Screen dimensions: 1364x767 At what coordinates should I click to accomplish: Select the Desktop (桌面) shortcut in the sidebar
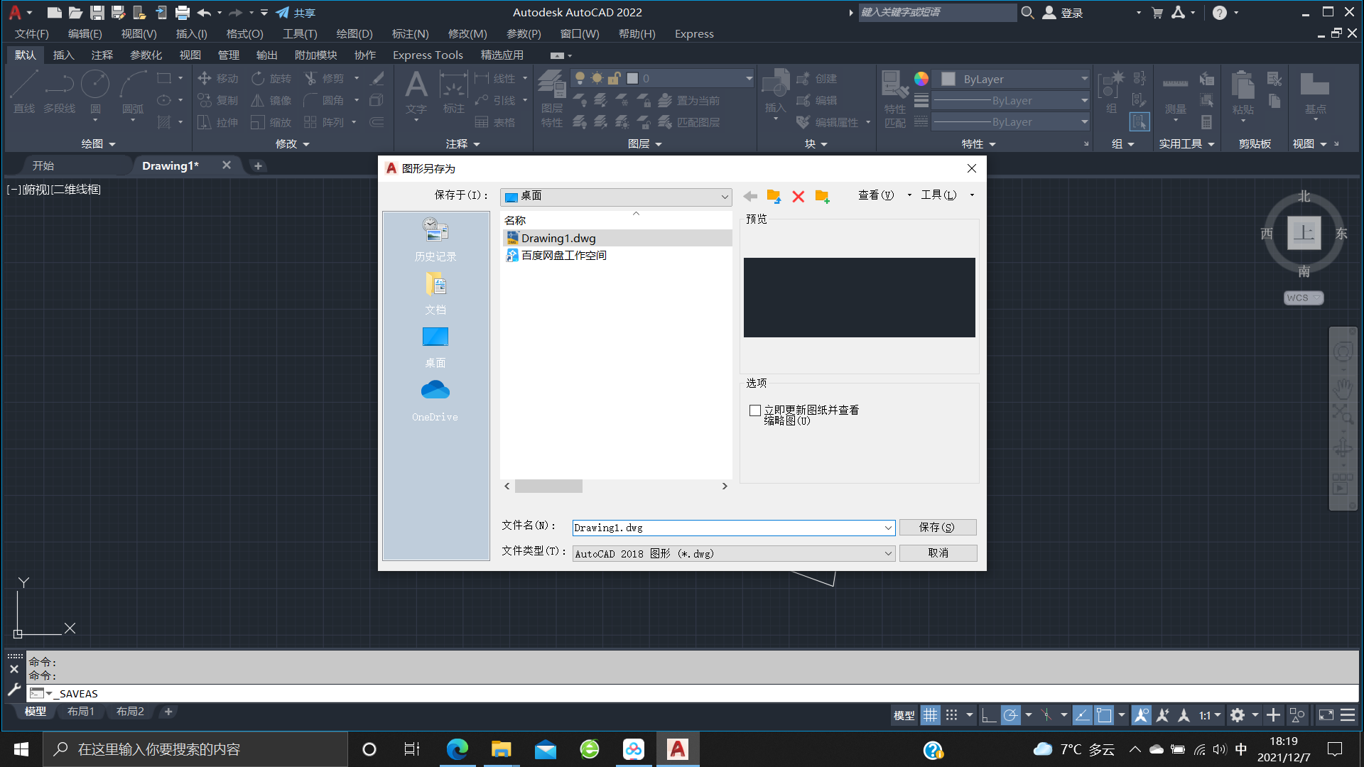(x=435, y=347)
